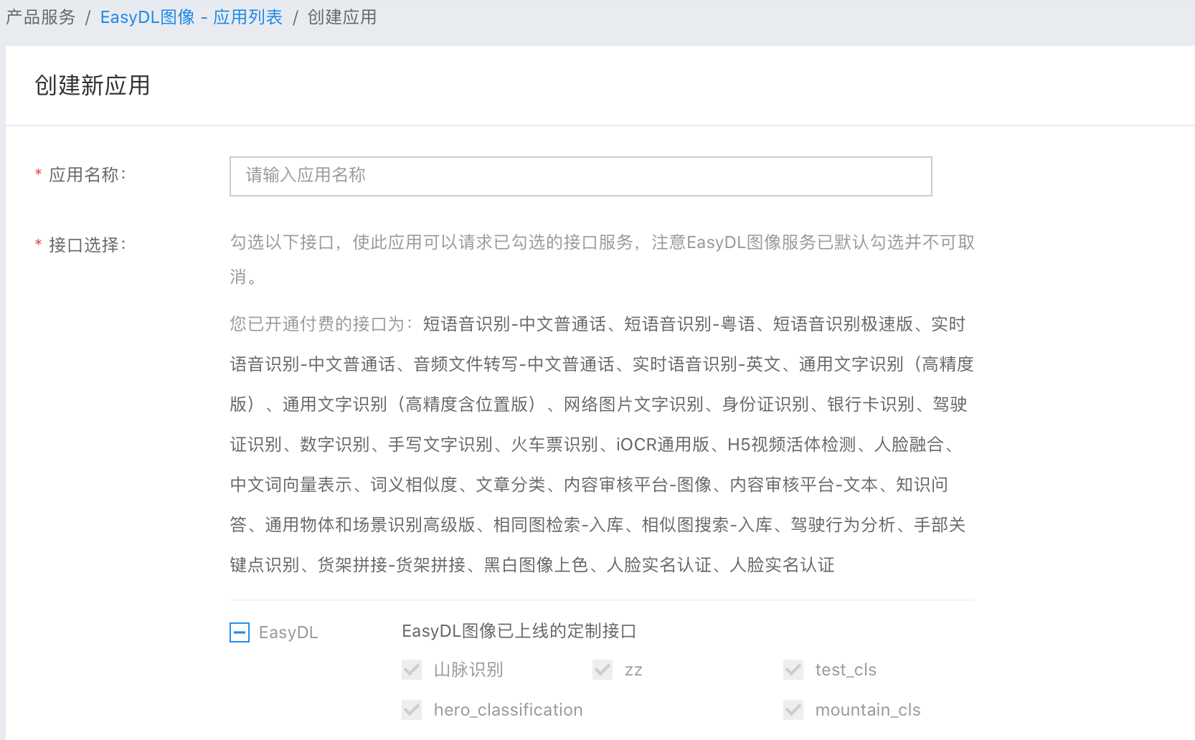Image resolution: width=1195 pixels, height=740 pixels.
Task: Click the EasyDL group label text
Action: (288, 632)
